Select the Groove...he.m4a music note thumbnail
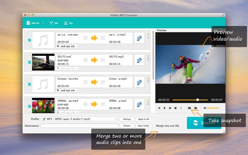The image size is (248, 155). pyautogui.click(x=43, y=84)
